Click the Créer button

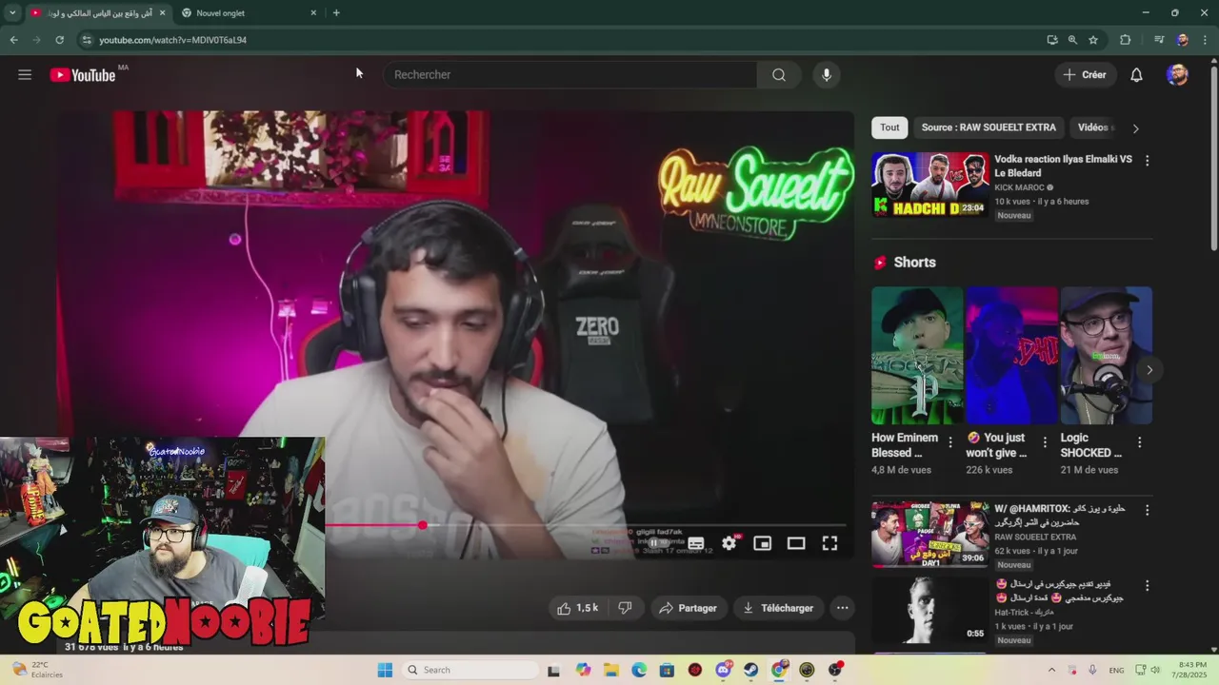1085,74
